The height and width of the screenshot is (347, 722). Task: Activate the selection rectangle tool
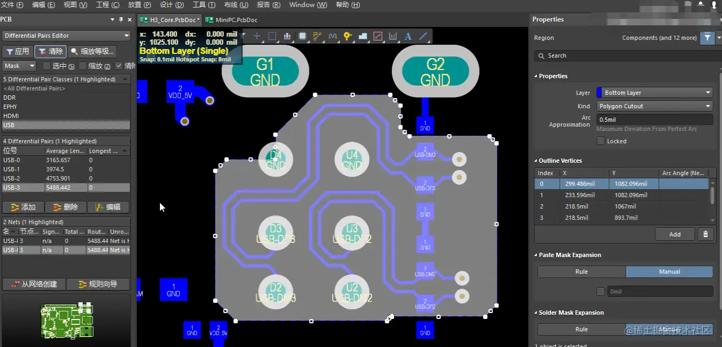(x=272, y=36)
